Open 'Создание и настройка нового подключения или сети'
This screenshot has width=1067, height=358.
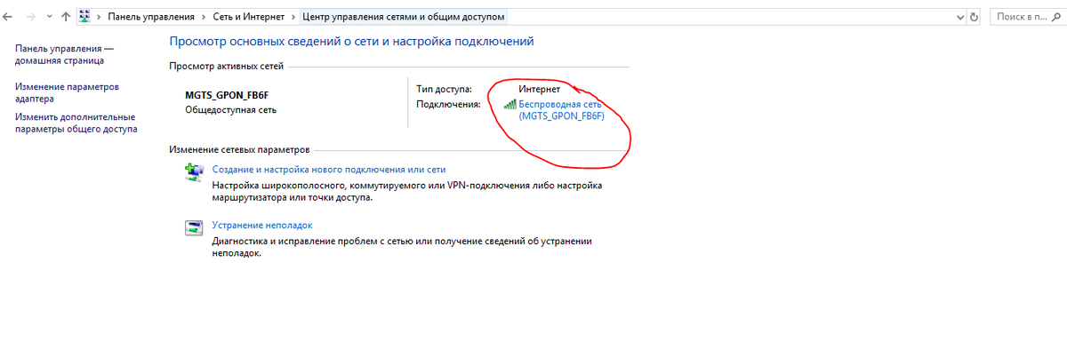329,169
